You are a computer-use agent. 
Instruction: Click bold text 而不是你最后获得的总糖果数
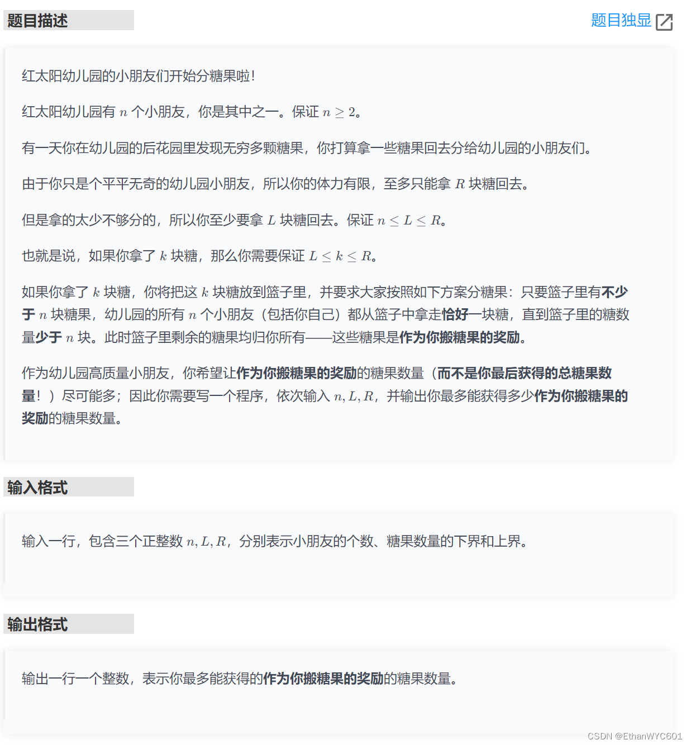point(525,373)
